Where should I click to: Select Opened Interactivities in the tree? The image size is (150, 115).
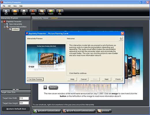pos(18,27)
